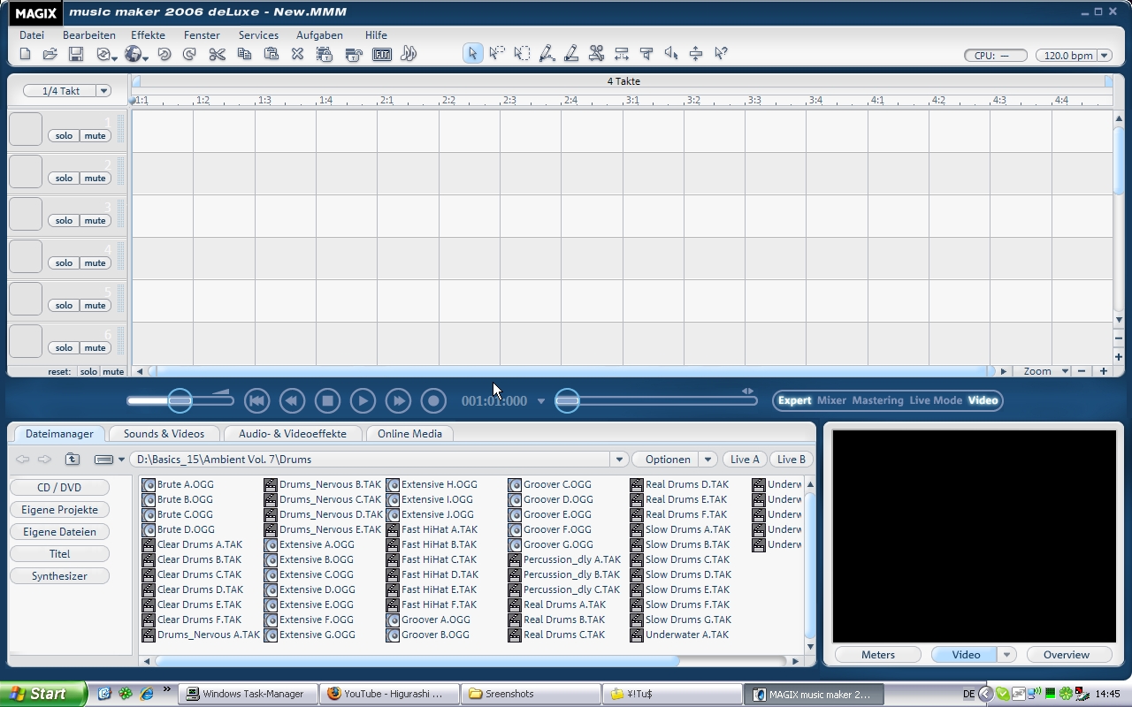
Task: Toggle Video view in mode selector
Action: tap(982, 400)
